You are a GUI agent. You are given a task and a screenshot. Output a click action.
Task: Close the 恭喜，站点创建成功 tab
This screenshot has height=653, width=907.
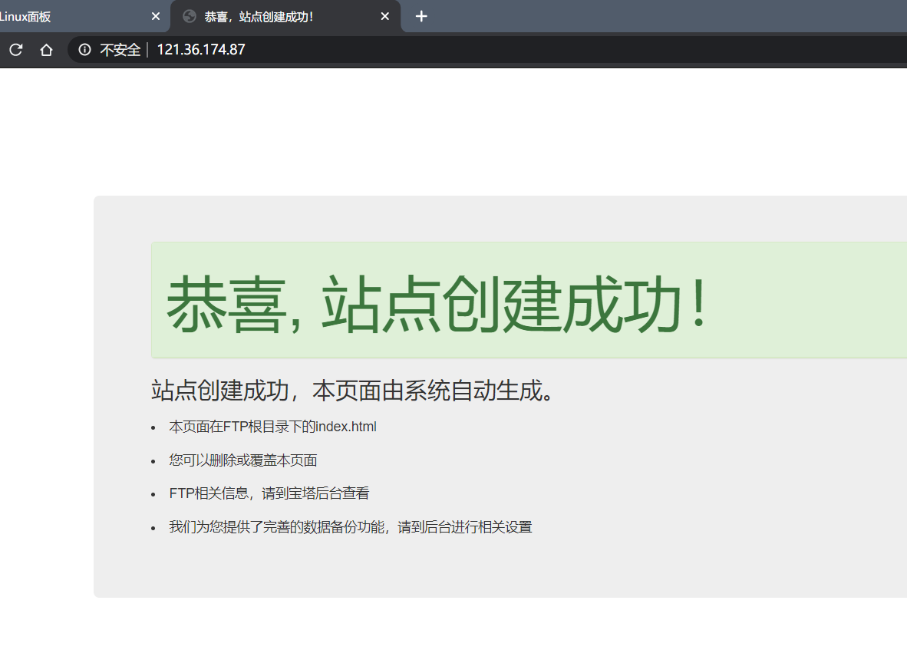click(385, 16)
